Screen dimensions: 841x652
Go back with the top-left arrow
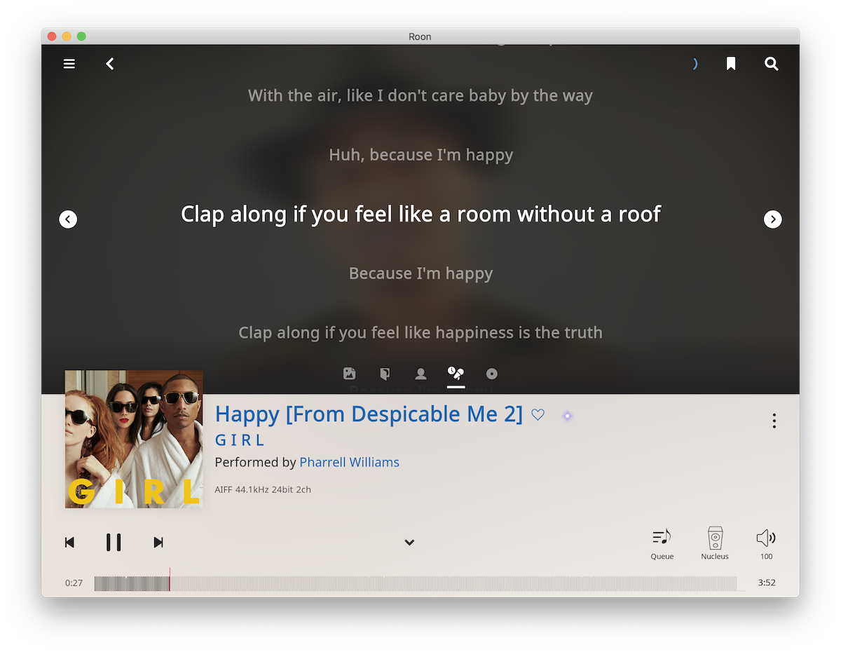pyautogui.click(x=110, y=64)
